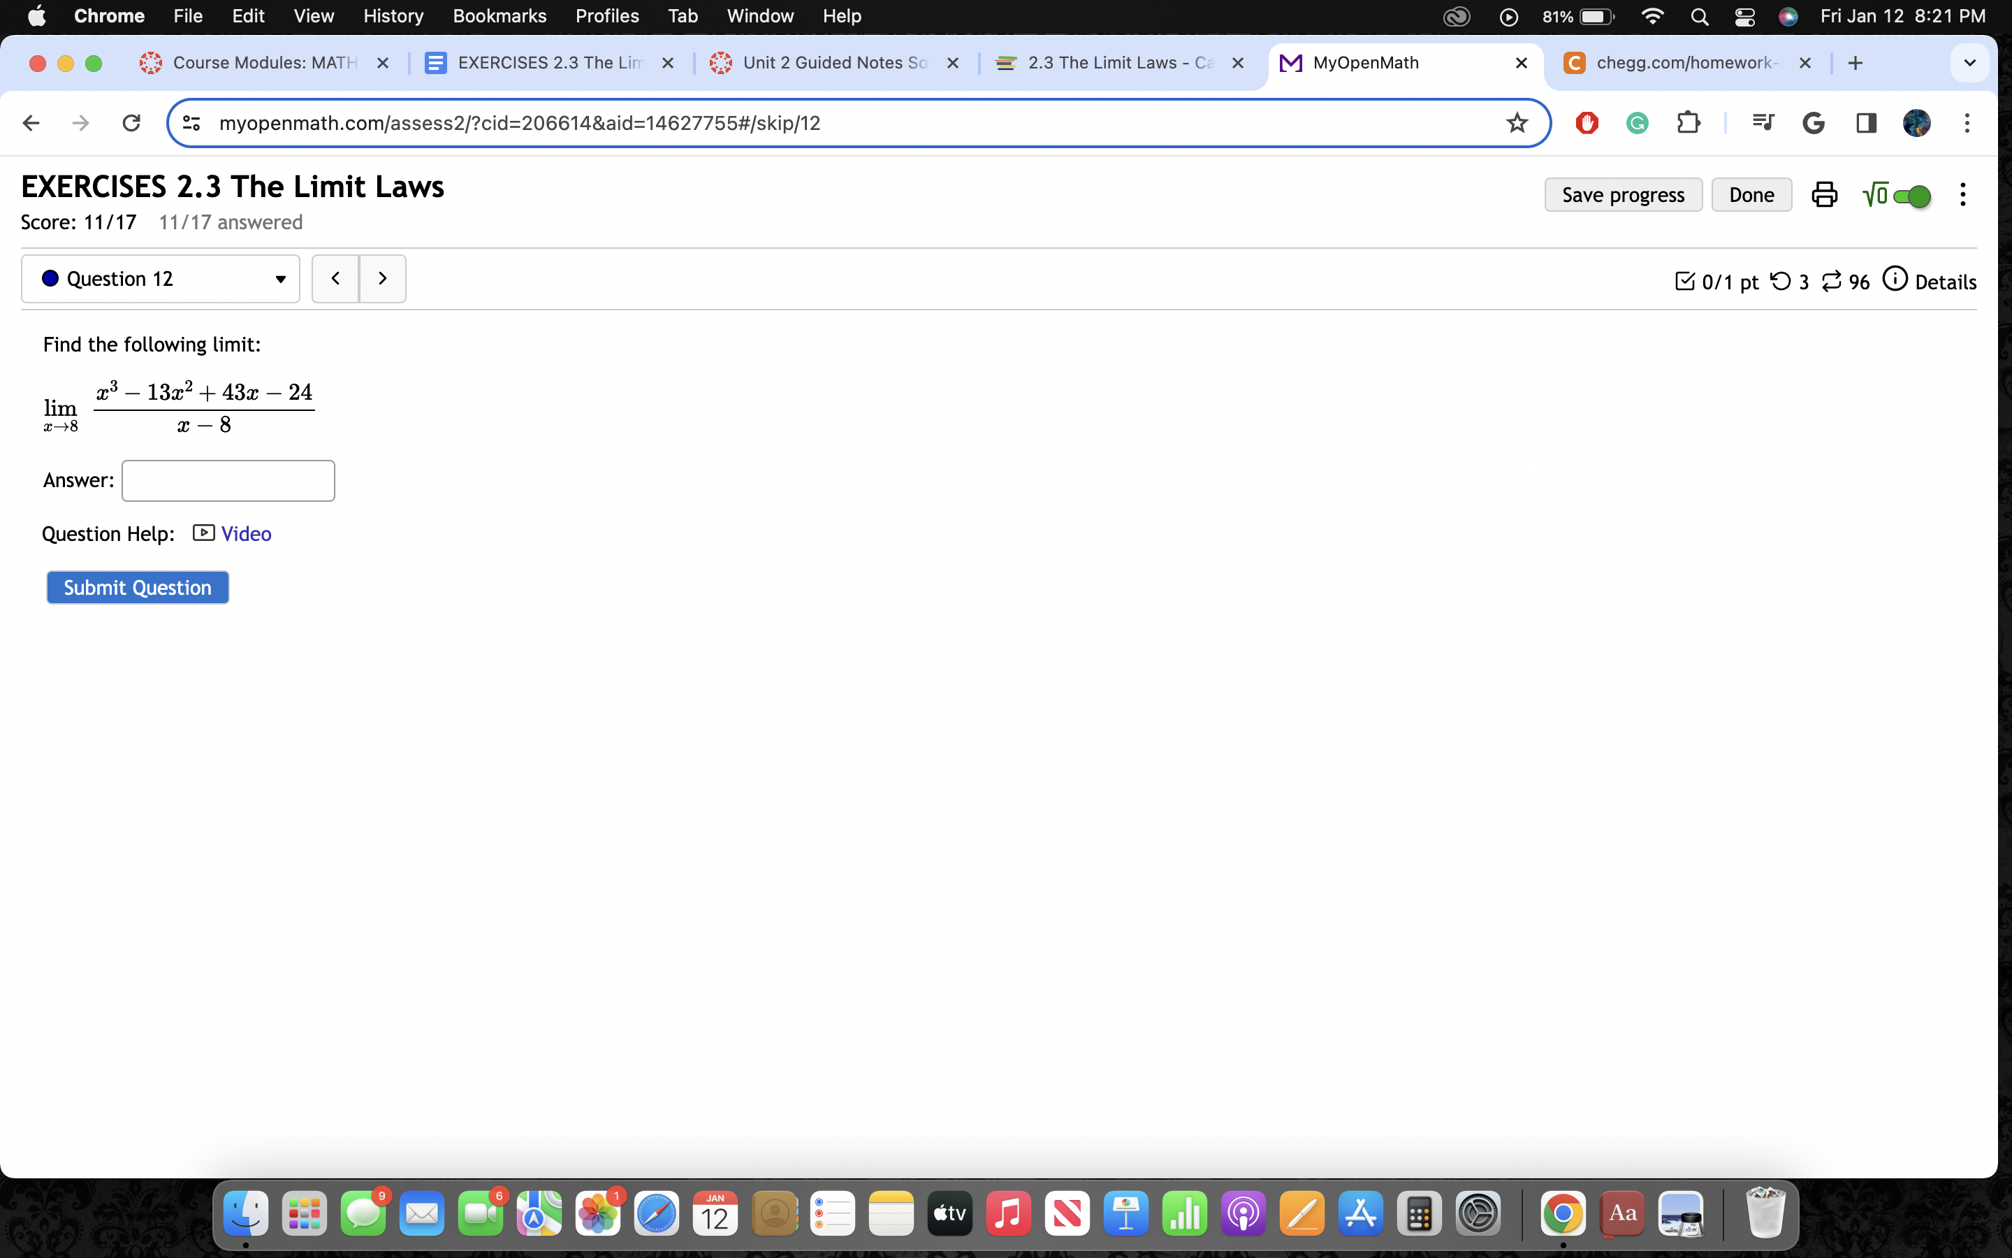Open macOS Control Center in menu bar

point(1744,16)
